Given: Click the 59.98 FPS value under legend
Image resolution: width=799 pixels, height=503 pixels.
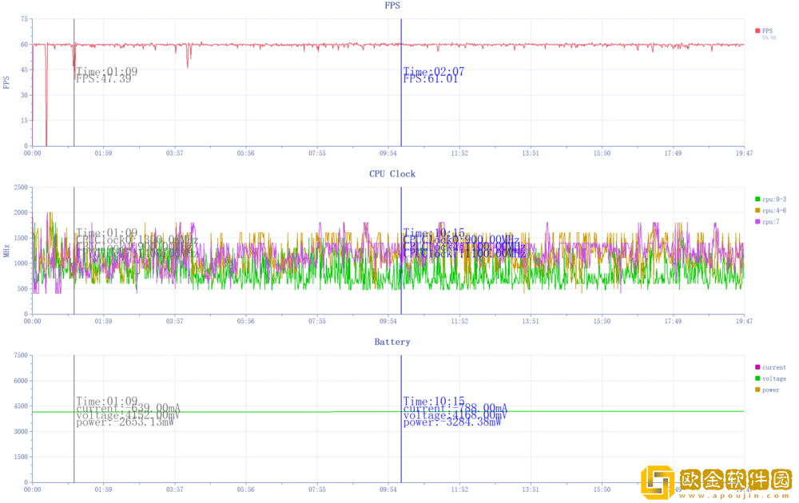Looking at the screenshot, I should click(769, 38).
